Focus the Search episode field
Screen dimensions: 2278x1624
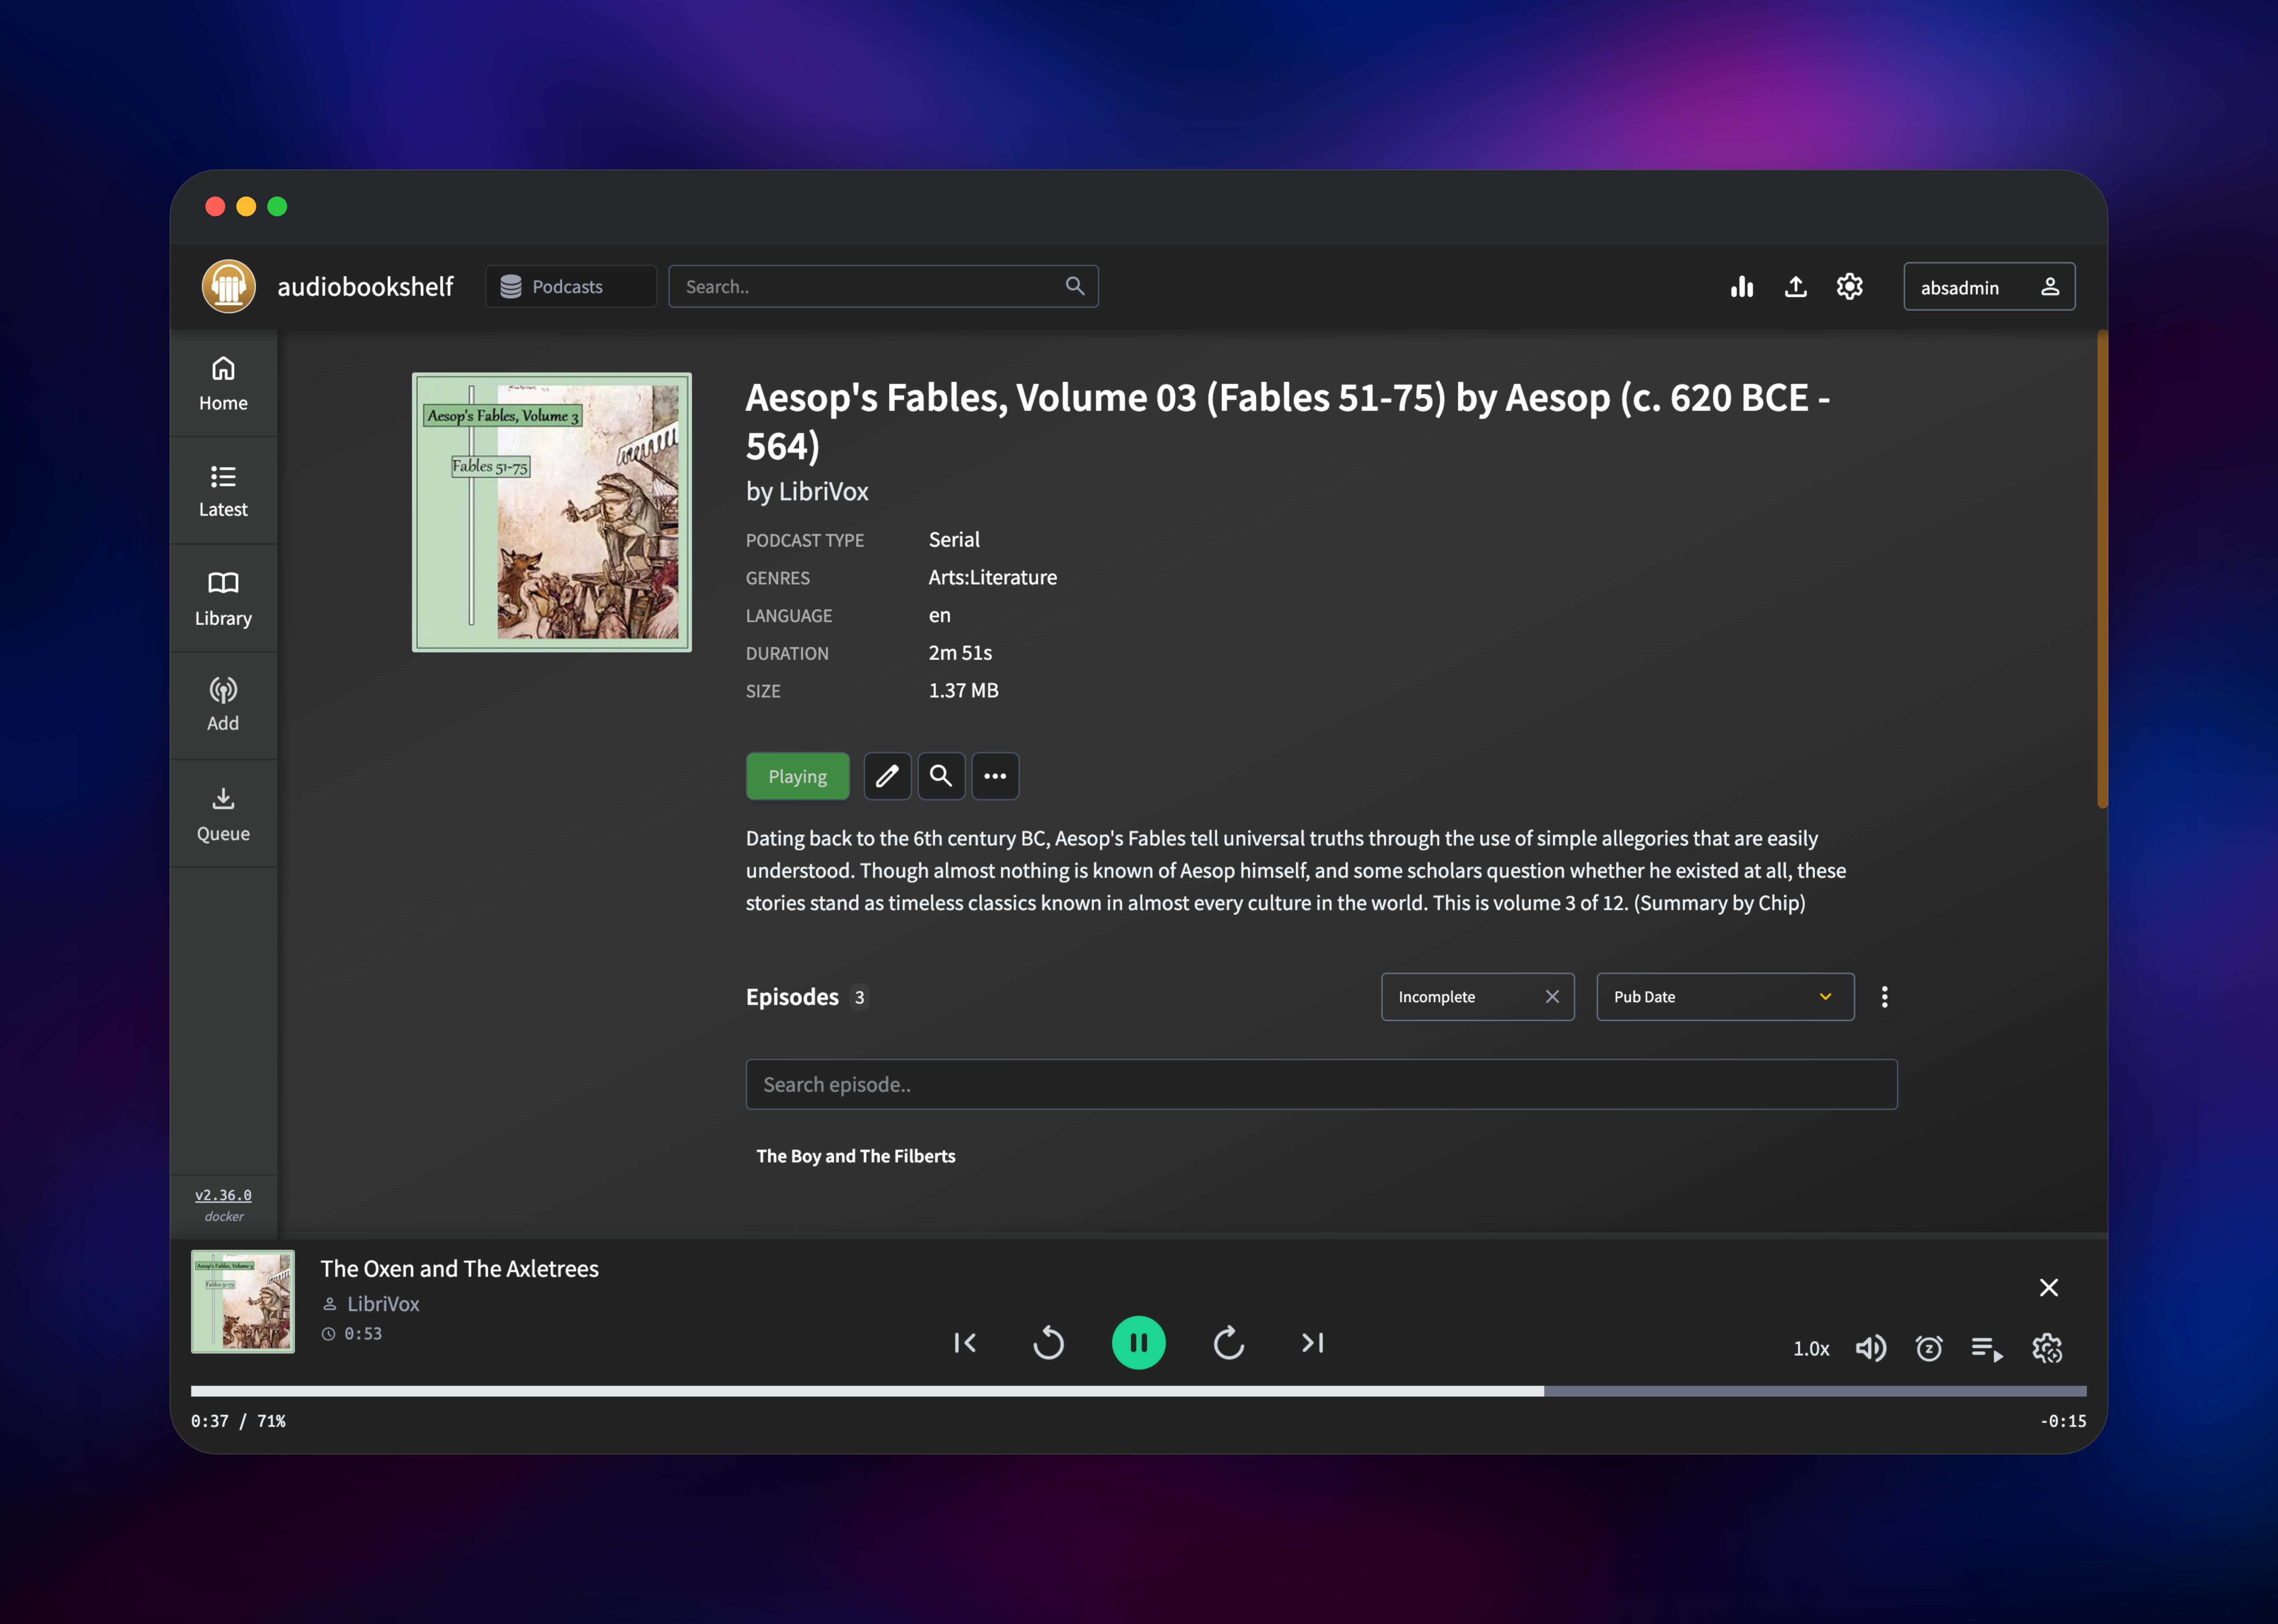(x=1321, y=1085)
